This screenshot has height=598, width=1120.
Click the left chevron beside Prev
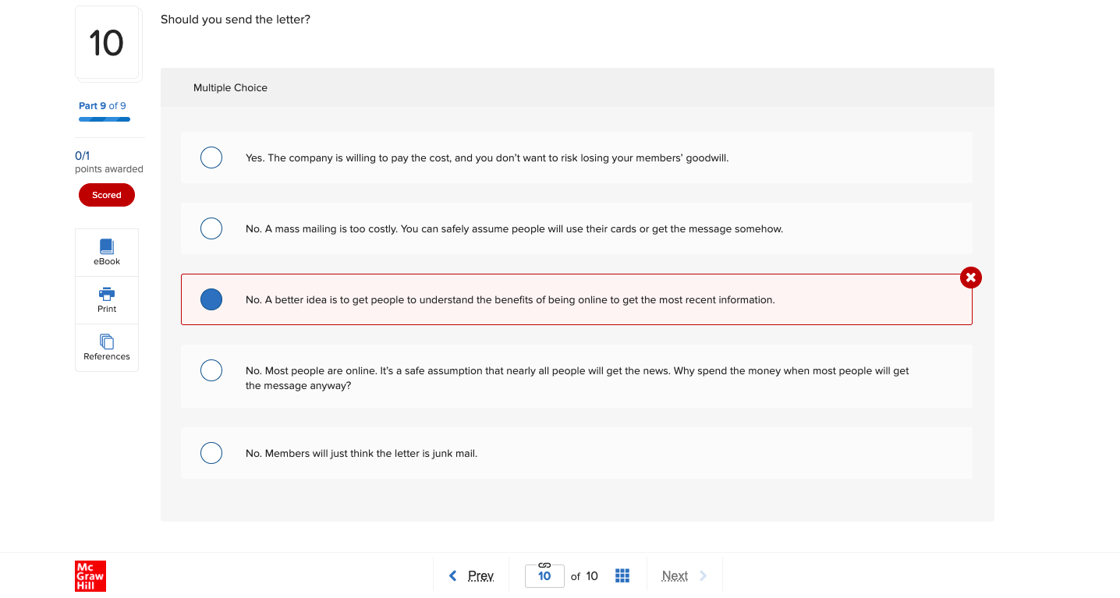tap(453, 575)
